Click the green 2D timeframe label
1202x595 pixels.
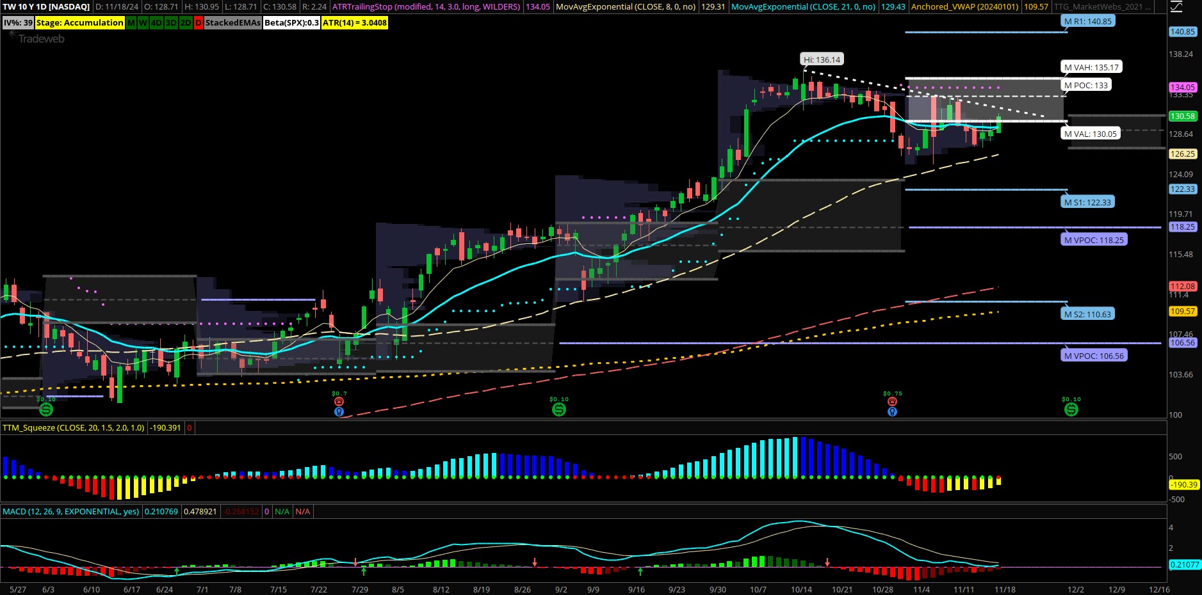click(186, 22)
